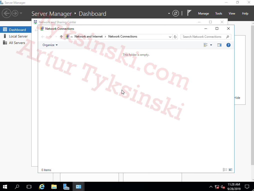Click the network status tray icon
254x191 pixels.
point(217,187)
